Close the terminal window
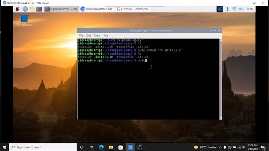269x151 pixels. [219, 31]
